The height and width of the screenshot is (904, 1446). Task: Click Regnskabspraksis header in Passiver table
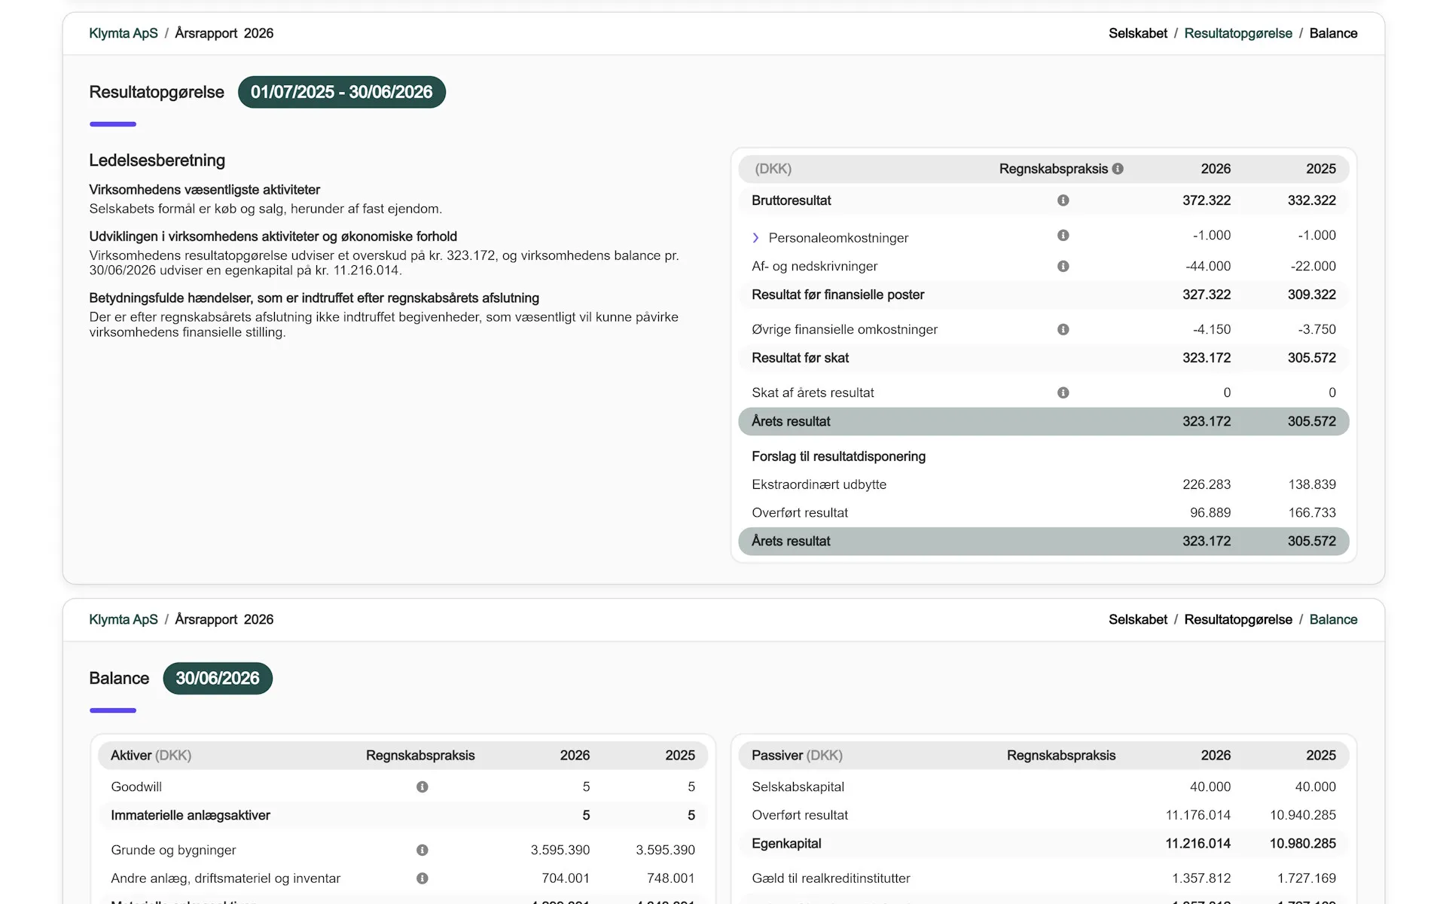point(1061,756)
